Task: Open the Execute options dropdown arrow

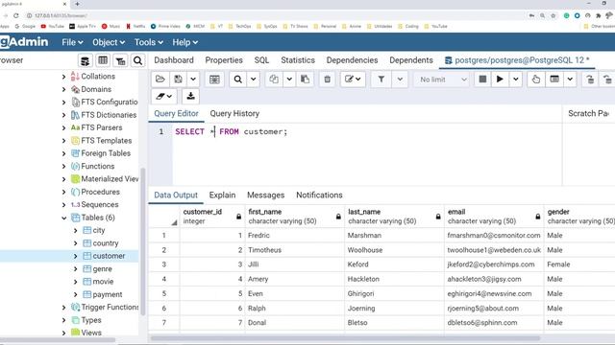Action: click(516, 80)
